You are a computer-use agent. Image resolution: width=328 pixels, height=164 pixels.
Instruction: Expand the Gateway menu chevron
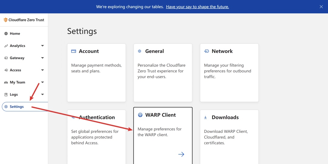pyautogui.click(x=43, y=58)
